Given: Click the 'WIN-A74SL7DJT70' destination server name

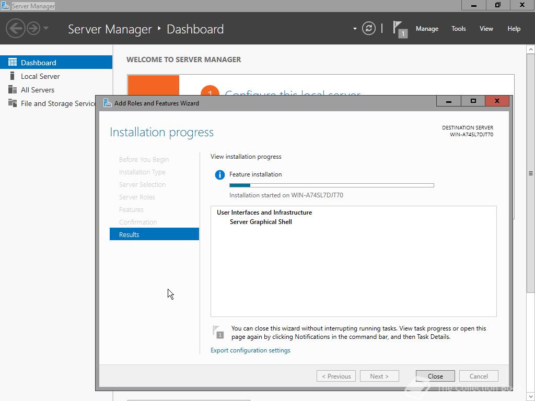Looking at the screenshot, I should coord(472,135).
